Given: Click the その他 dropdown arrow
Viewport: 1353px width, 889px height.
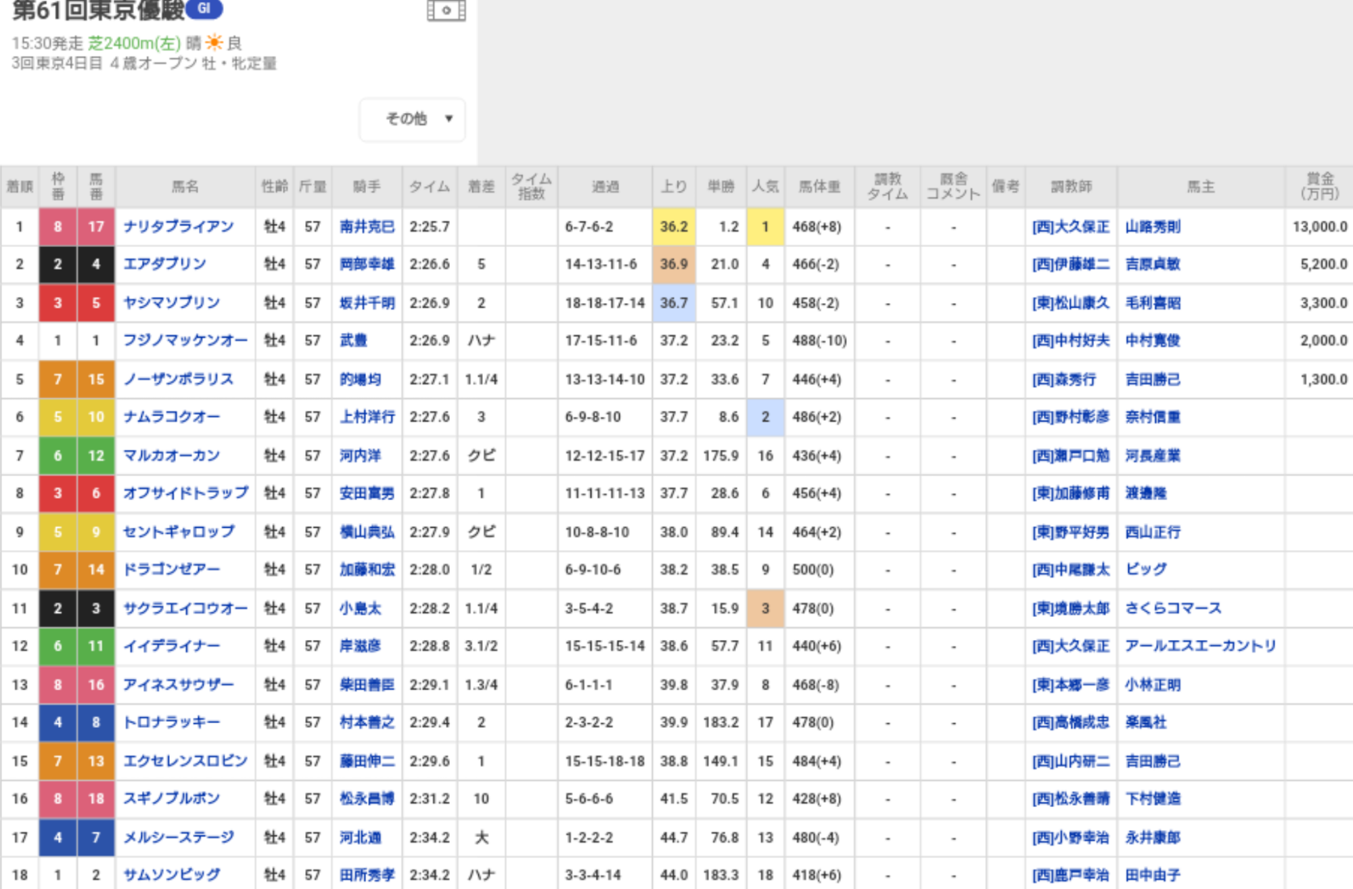Looking at the screenshot, I should 449,119.
